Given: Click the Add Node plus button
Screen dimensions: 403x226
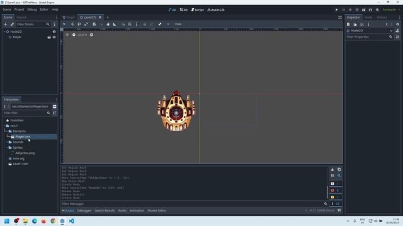Looking at the screenshot, I should pos(6,24).
